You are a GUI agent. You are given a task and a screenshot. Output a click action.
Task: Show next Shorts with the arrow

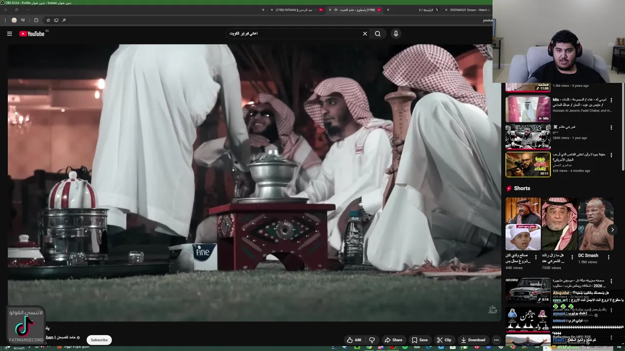612,230
